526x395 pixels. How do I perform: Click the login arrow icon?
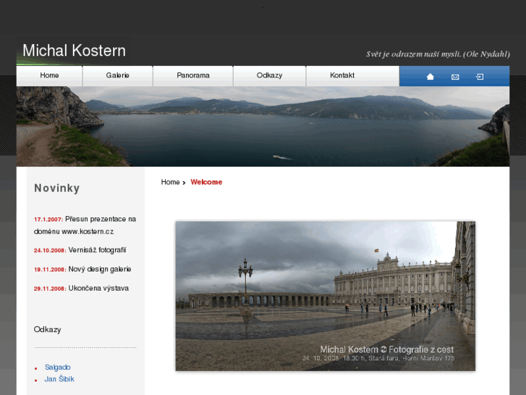[480, 77]
